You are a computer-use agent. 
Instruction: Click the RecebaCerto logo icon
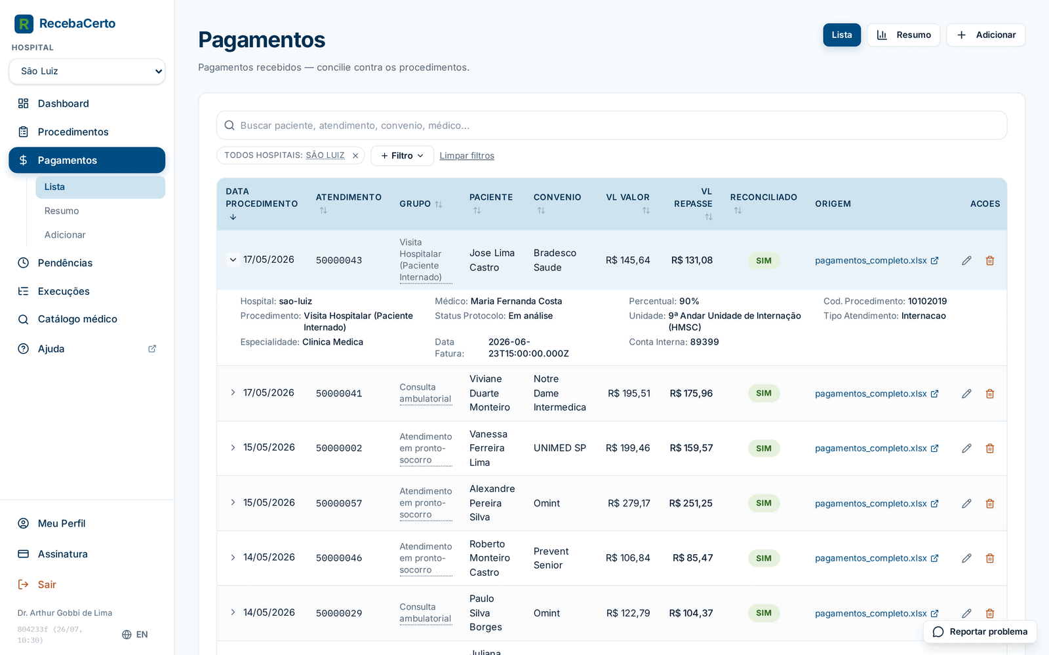[24, 24]
